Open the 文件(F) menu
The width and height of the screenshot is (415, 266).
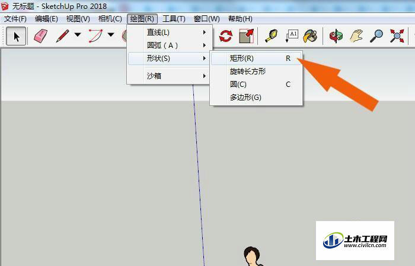[x=15, y=19]
